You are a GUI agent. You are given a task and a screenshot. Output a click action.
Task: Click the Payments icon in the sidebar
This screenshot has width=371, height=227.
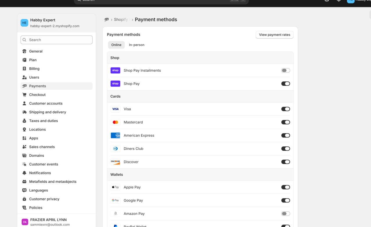(x=24, y=86)
